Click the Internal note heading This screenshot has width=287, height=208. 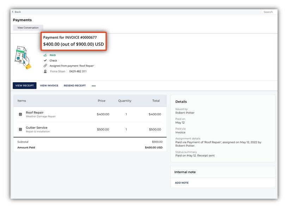tap(185, 172)
